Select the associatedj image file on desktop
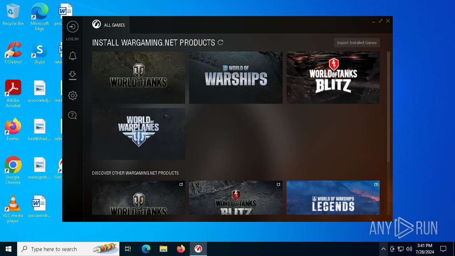 [39, 91]
